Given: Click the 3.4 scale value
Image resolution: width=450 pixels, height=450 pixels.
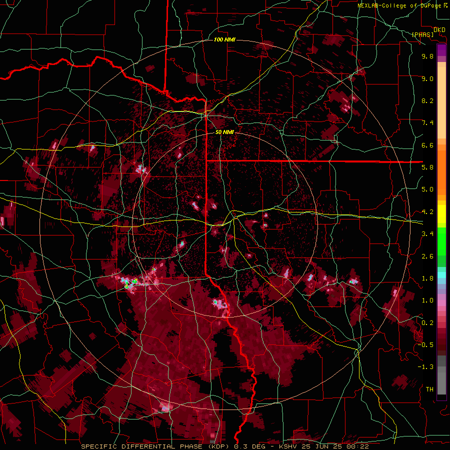Looking at the screenshot, I should coord(427,234).
